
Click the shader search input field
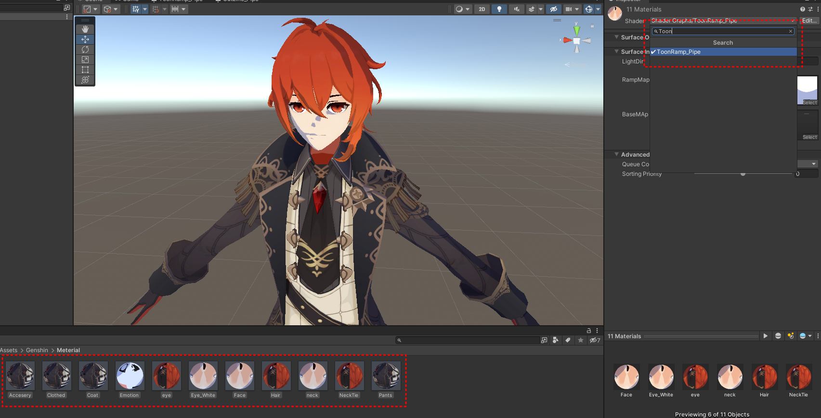(x=722, y=31)
